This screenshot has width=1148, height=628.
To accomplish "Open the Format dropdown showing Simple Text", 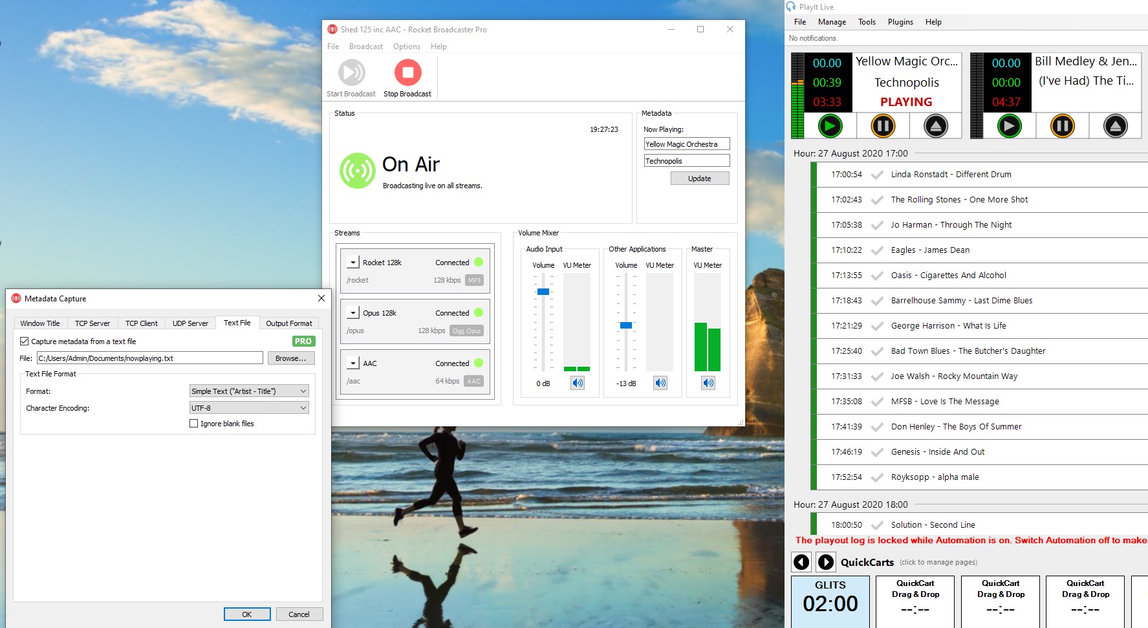I will coord(249,391).
